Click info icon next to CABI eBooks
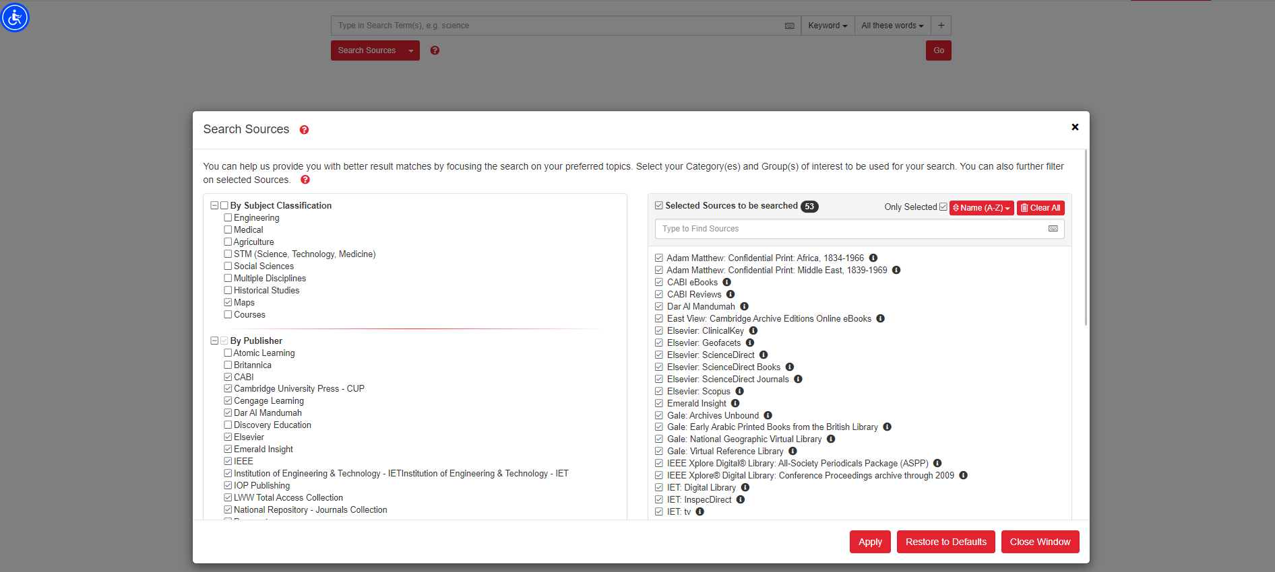Screen dimensions: 1275x572 (x=726, y=282)
